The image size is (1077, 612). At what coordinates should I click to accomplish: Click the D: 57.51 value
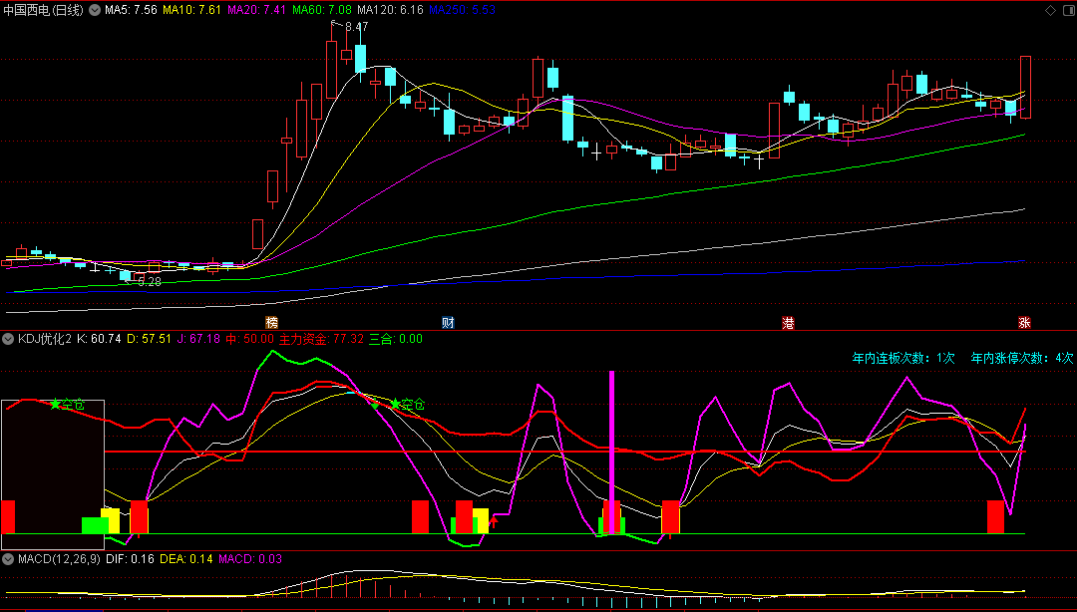tap(149, 339)
